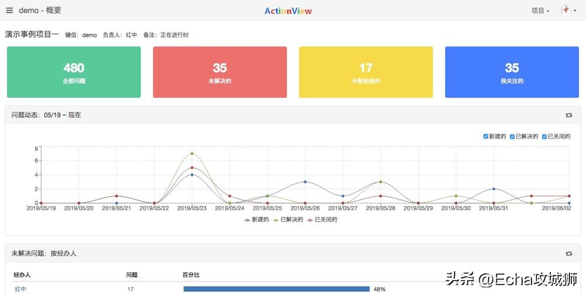
Task: Open the red 未解决的 35 card
Action: point(220,72)
